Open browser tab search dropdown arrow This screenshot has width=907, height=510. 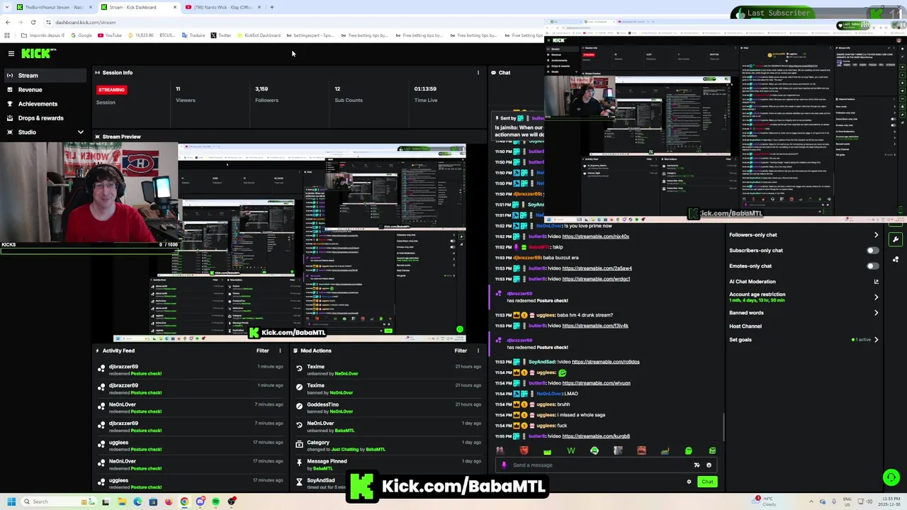coord(6,7)
